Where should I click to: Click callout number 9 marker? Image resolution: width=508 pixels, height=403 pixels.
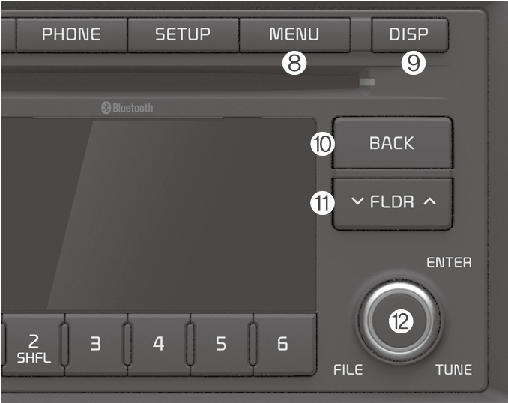click(413, 64)
